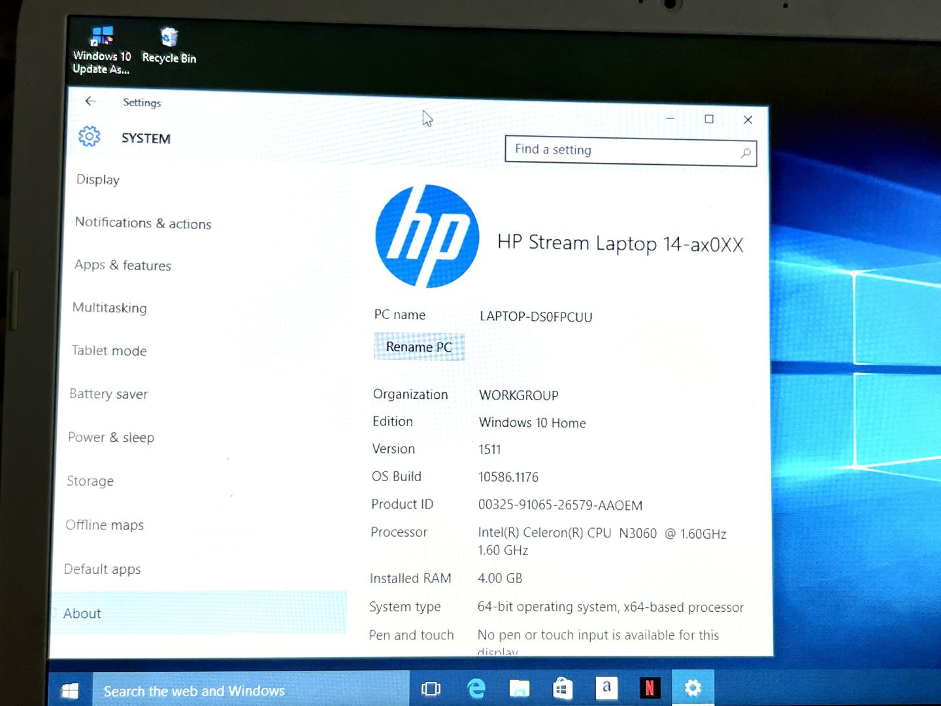The height and width of the screenshot is (706, 941).
Task: Click the HP Stream Laptop 14-ax0XX title
Action: click(620, 244)
